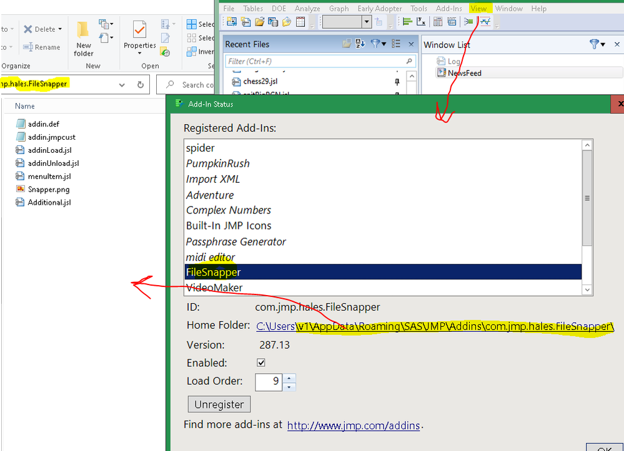The width and height of the screenshot is (624, 451).
Task: Open the Early Adopter menu in JMP
Action: click(x=380, y=8)
